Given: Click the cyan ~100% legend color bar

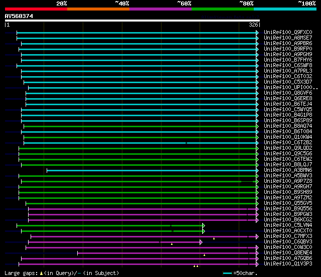Looking at the screenshot, I should click(284, 9).
